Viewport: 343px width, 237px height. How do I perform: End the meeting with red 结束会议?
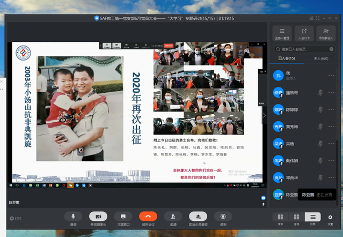click(x=148, y=217)
